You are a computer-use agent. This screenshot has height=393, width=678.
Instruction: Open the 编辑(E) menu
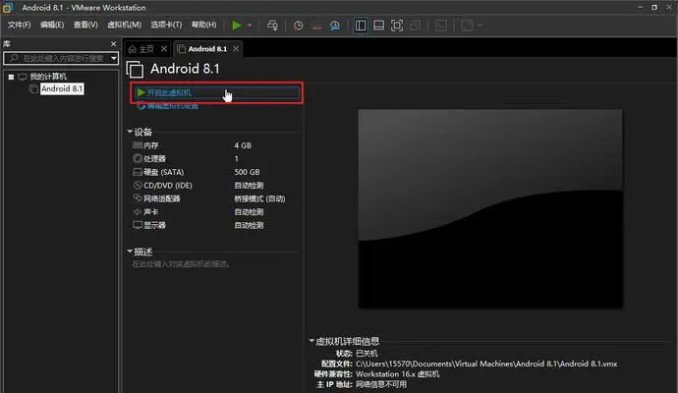(x=52, y=25)
